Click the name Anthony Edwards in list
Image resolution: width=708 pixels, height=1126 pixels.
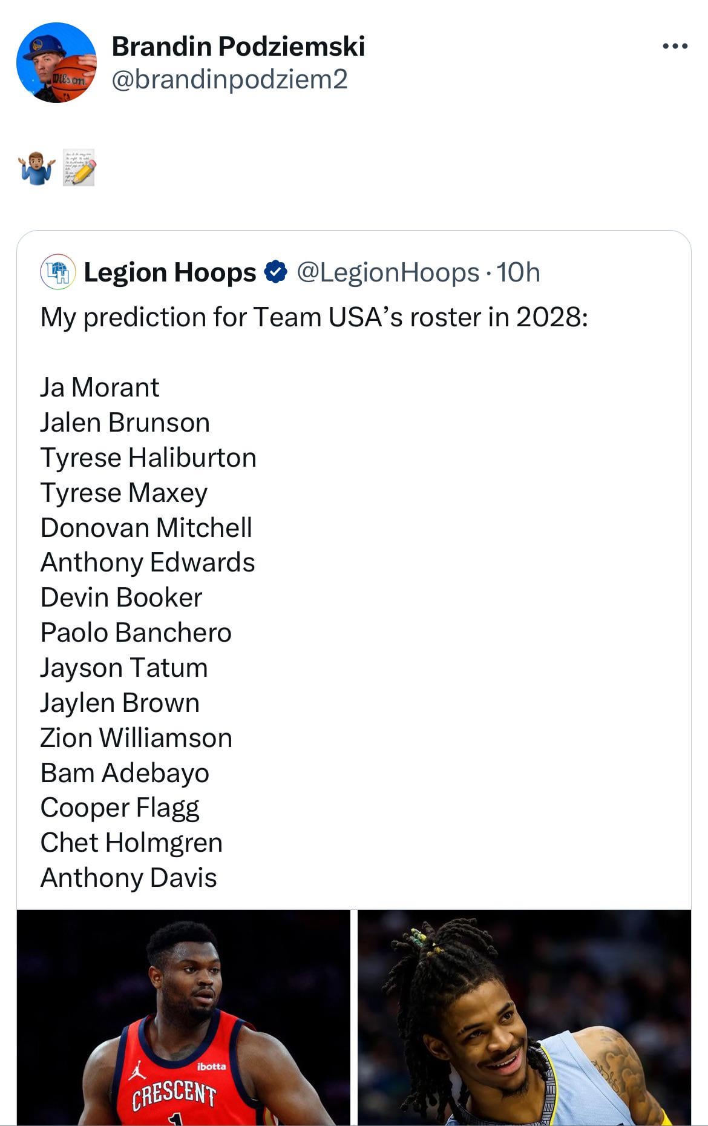click(148, 562)
